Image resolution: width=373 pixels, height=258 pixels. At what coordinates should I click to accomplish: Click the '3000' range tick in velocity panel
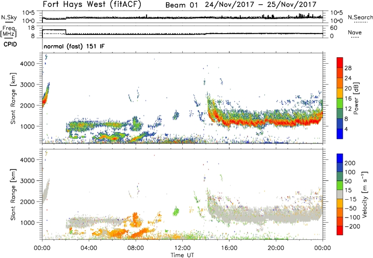tap(28, 181)
